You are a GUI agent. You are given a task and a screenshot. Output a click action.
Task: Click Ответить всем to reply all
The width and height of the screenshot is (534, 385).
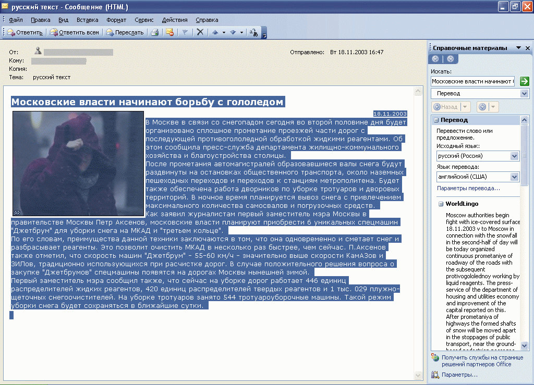[74, 32]
